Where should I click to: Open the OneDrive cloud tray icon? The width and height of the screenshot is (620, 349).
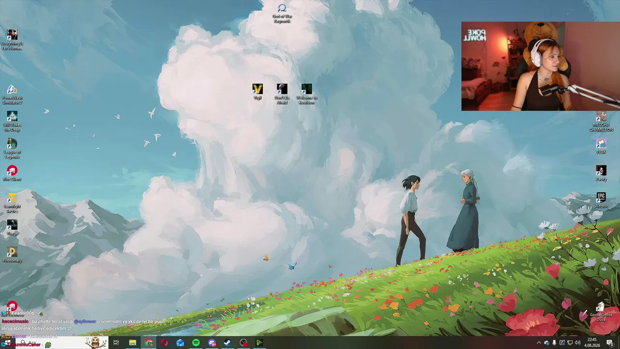547,343
